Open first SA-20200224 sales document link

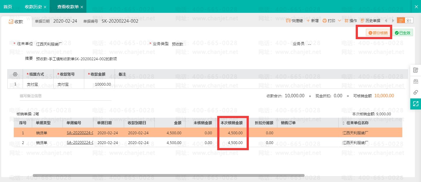click(x=80, y=133)
